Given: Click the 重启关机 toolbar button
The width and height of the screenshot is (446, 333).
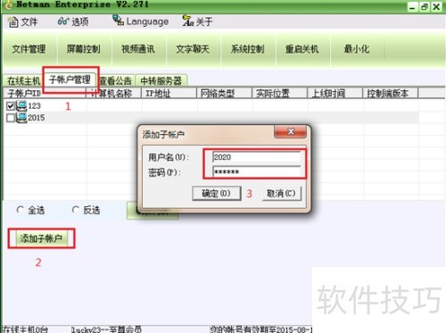Looking at the screenshot, I should click(x=302, y=49).
